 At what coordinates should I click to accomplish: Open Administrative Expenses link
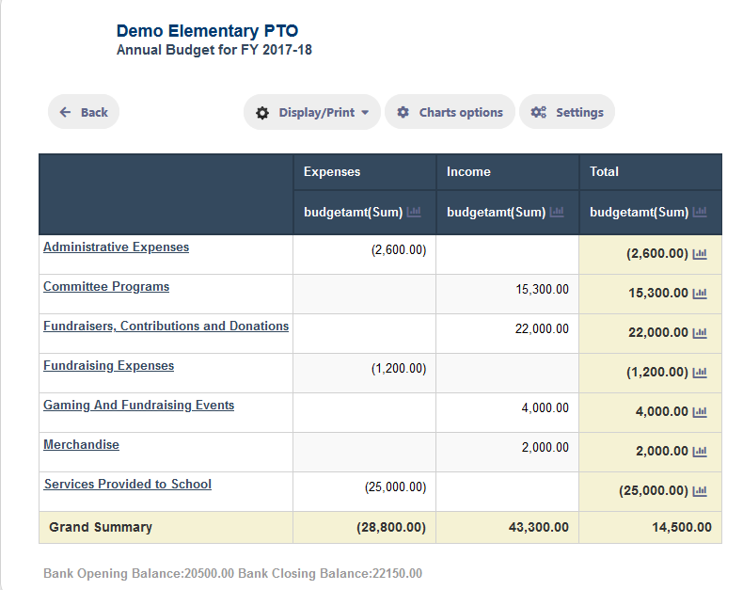coord(116,247)
